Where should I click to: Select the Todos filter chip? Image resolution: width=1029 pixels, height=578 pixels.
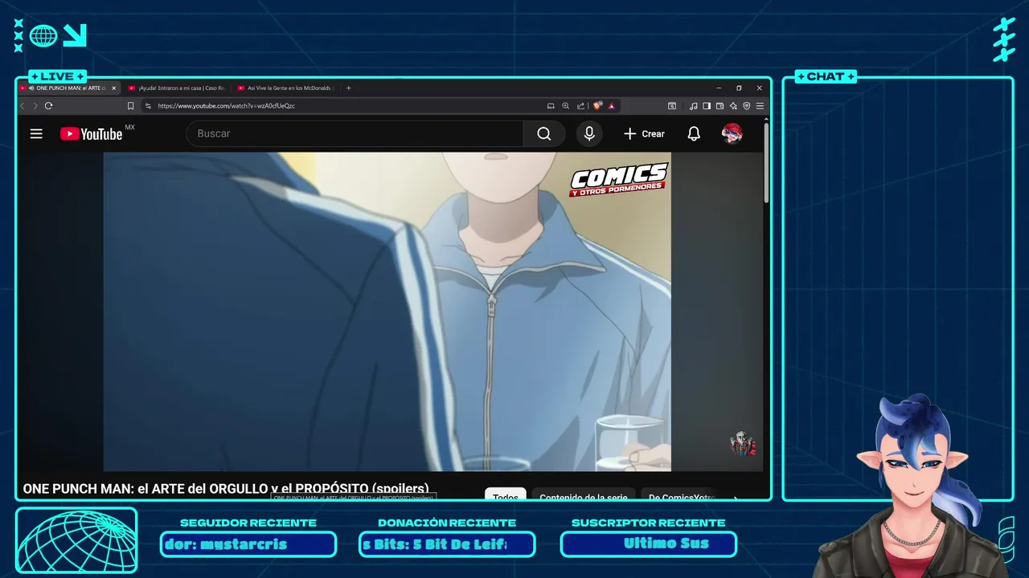(x=506, y=495)
